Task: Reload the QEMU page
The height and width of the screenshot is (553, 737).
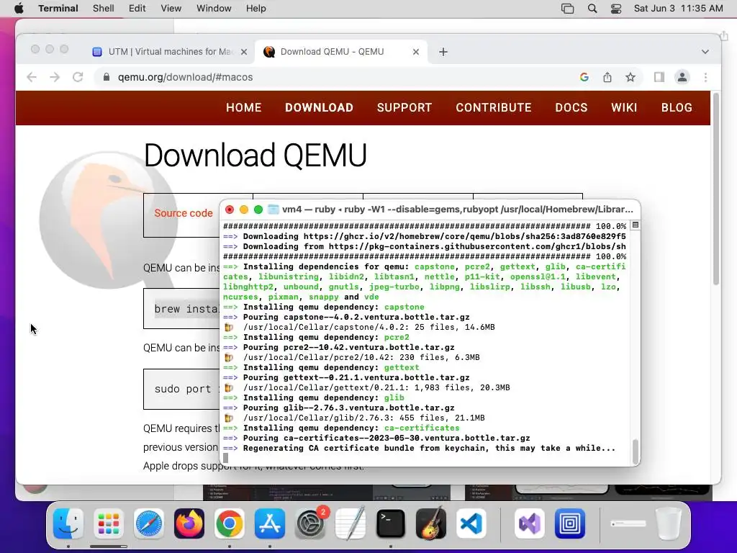Action: coord(78,77)
